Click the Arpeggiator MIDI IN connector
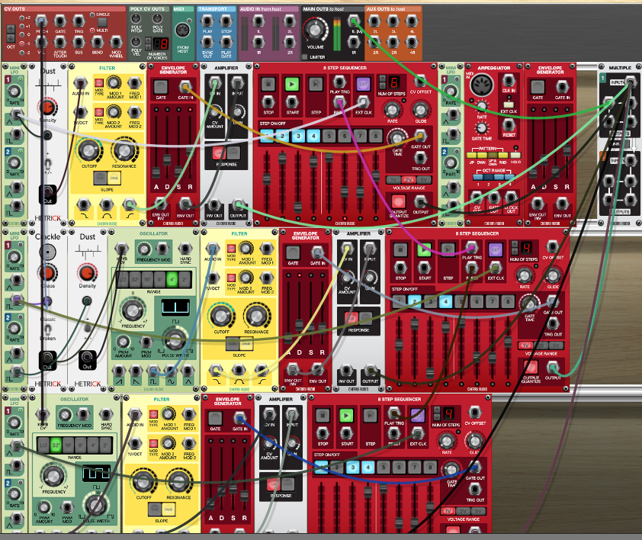This screenshot has height=540, width=642. (482, 85)
